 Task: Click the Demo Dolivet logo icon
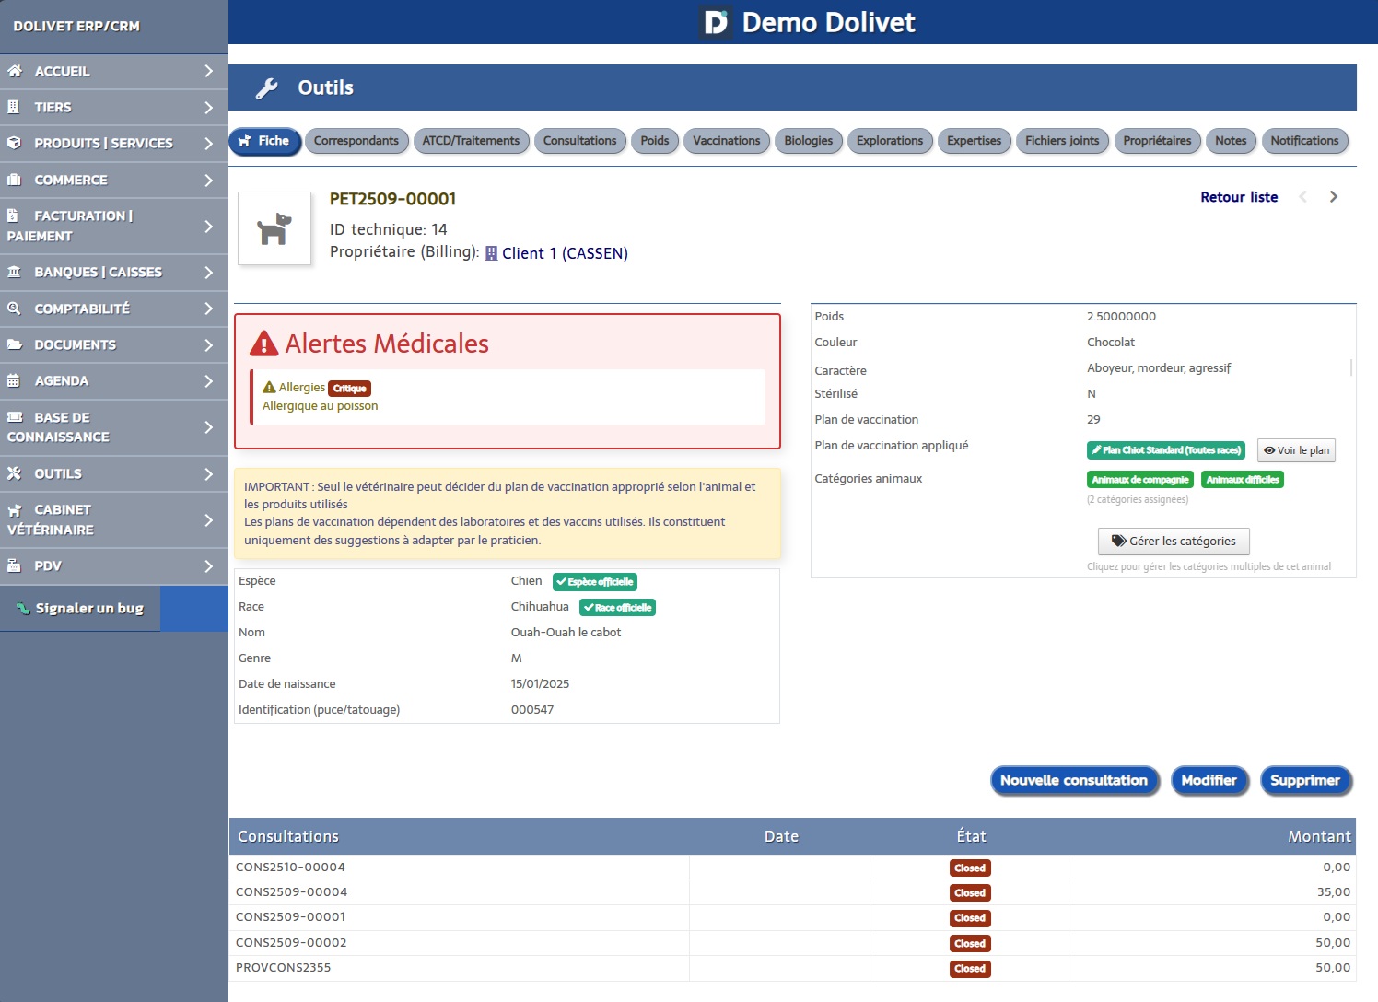pos(716,22)
